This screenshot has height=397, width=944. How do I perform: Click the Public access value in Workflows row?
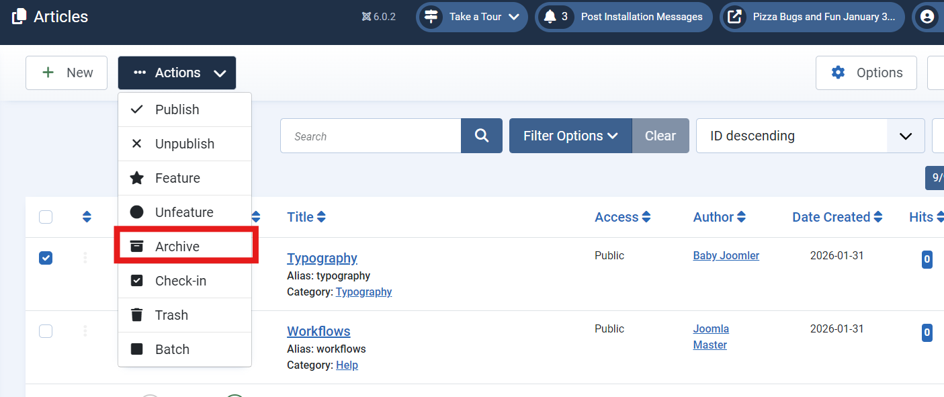609,328
